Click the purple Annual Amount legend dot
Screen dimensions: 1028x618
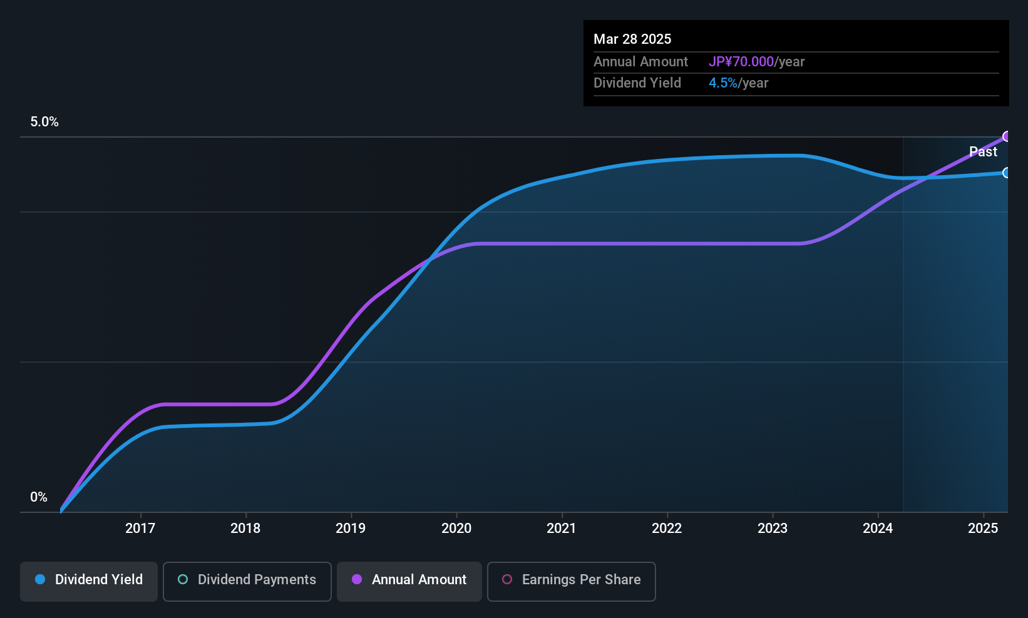[356, 580]
